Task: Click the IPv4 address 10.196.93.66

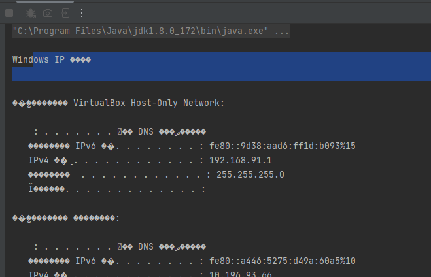Action: [x=241, y=274]
